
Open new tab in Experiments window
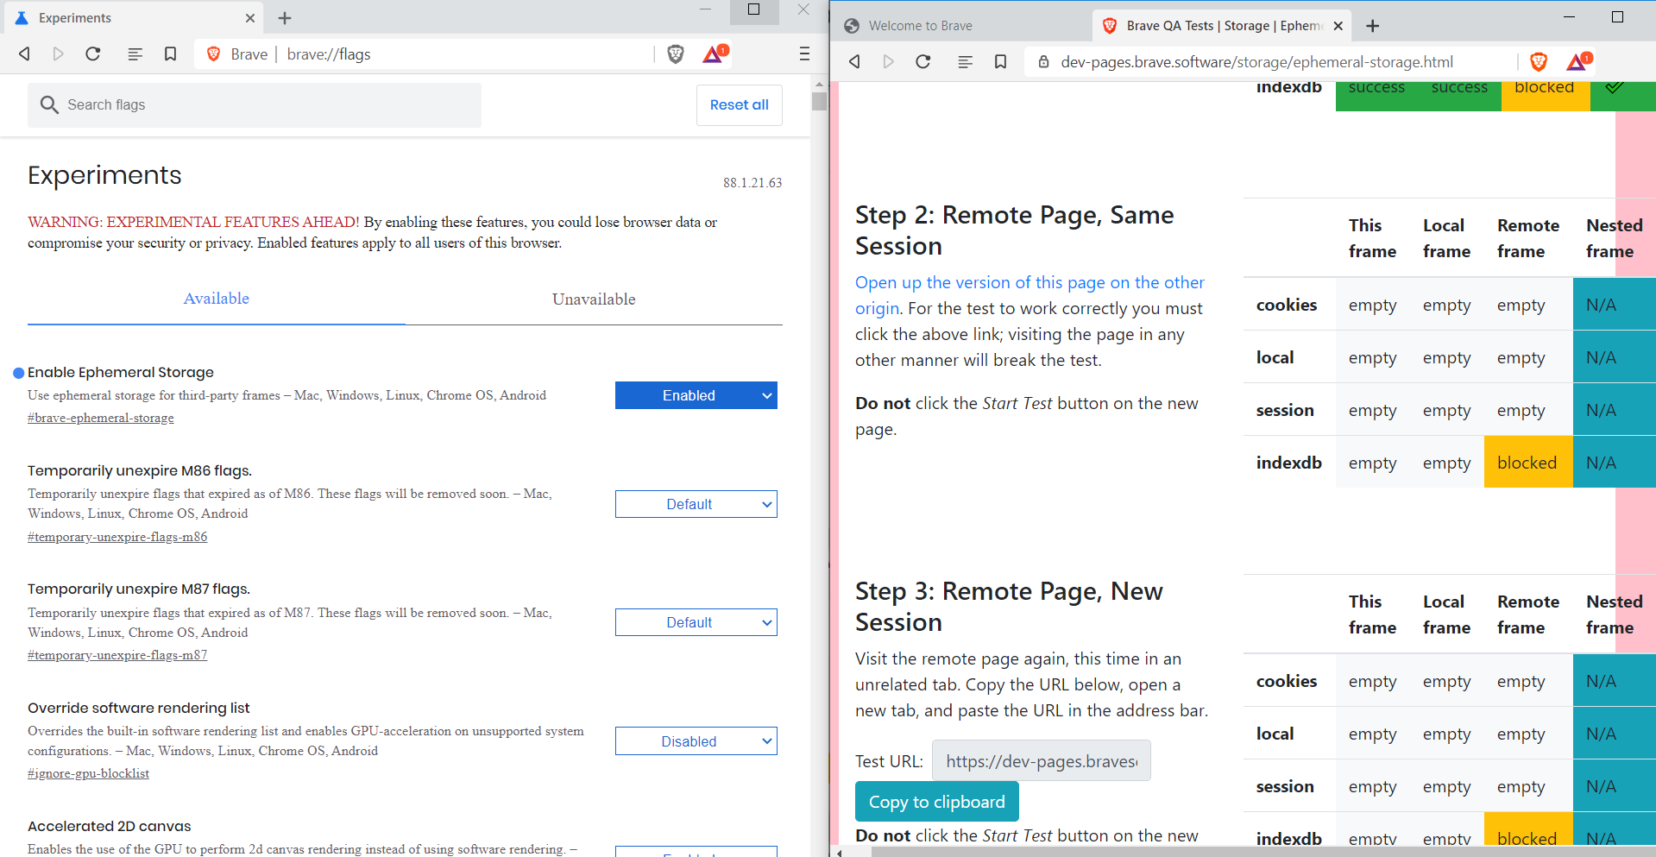pos(285,17)
